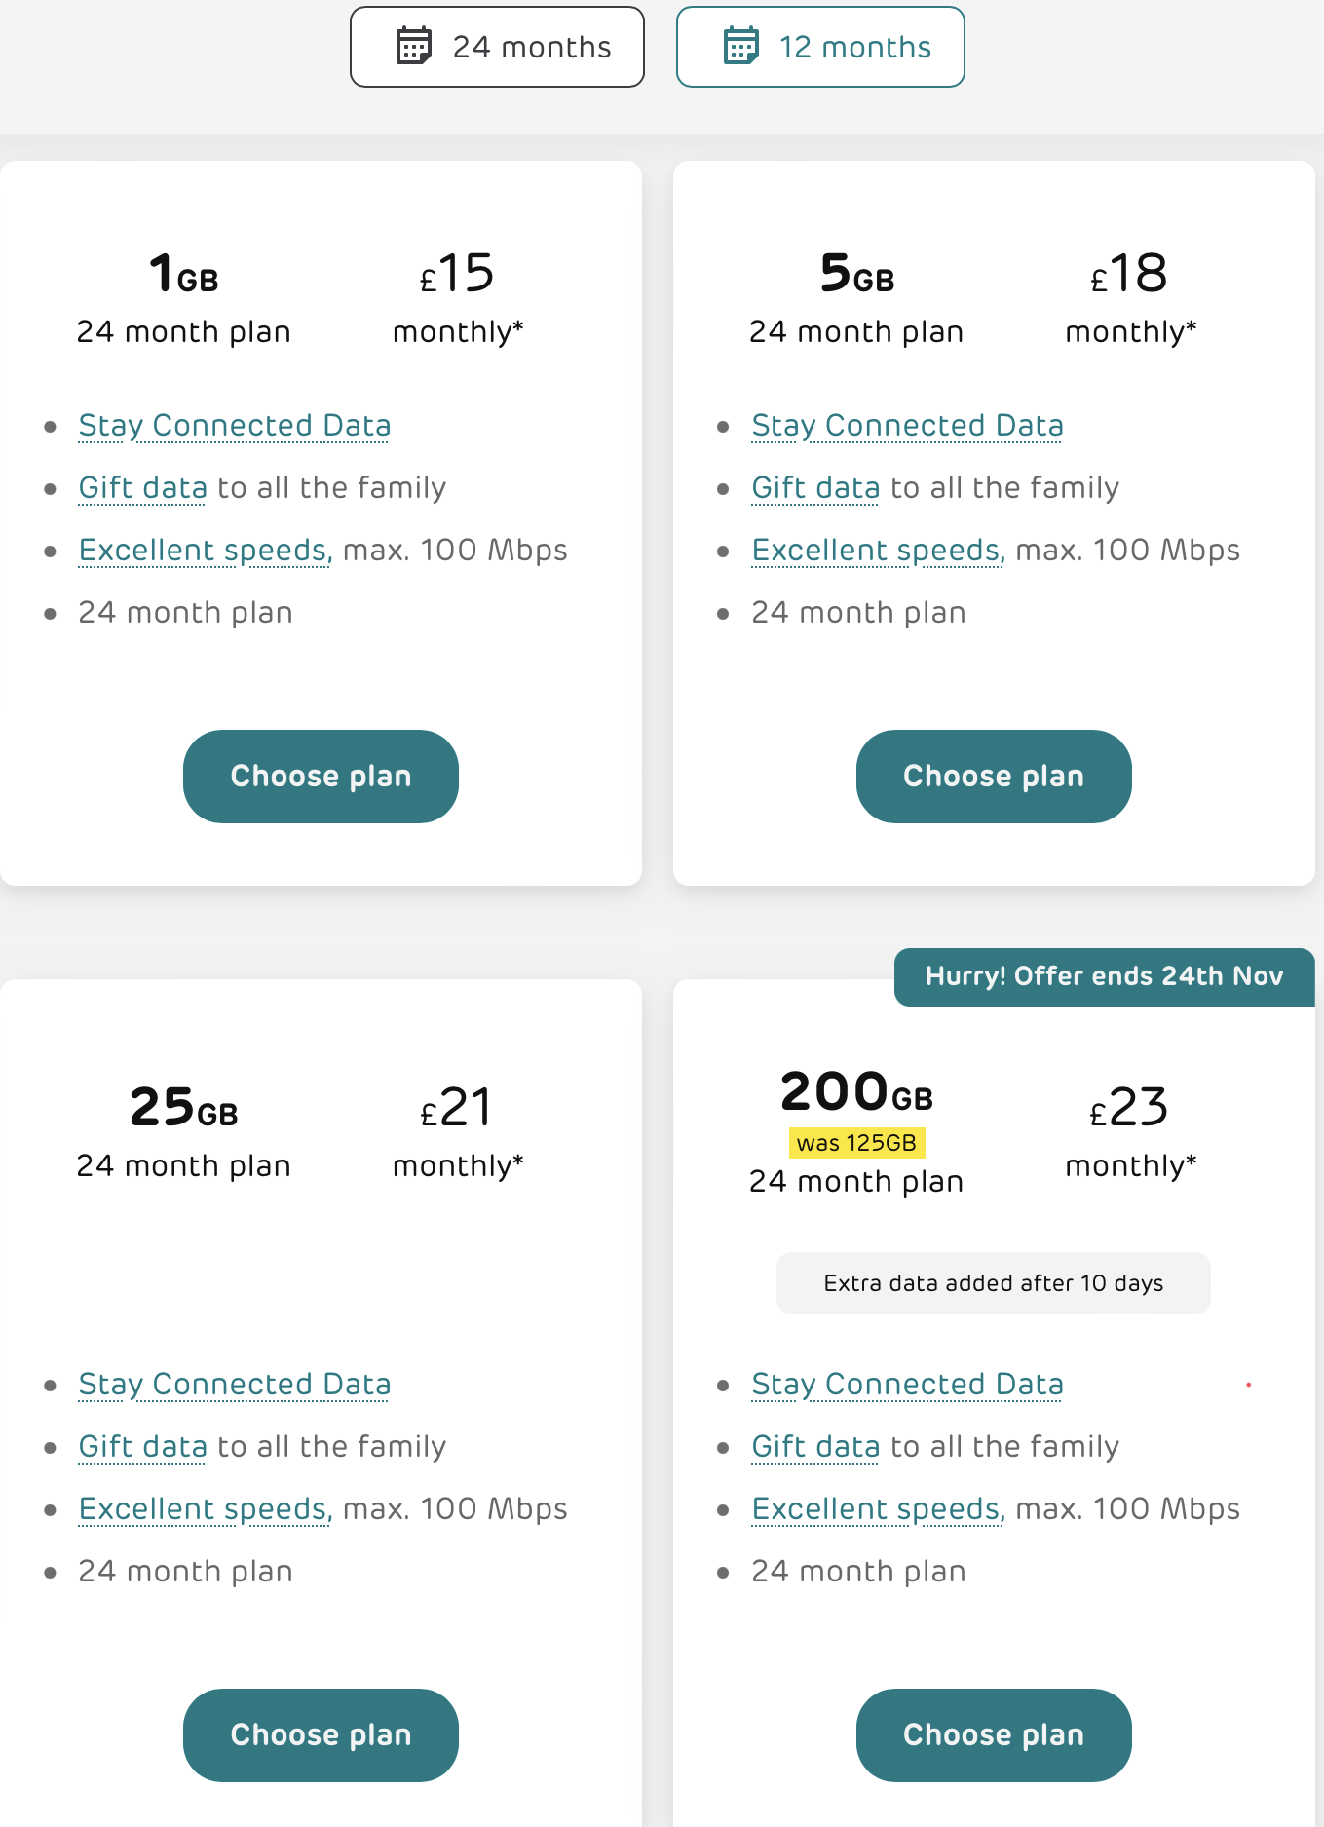The width and height of the screenshot is (1324, 1827).
Task: Open Excellent speeds link in 25GB plan
Action: (x=206, y=1509)
